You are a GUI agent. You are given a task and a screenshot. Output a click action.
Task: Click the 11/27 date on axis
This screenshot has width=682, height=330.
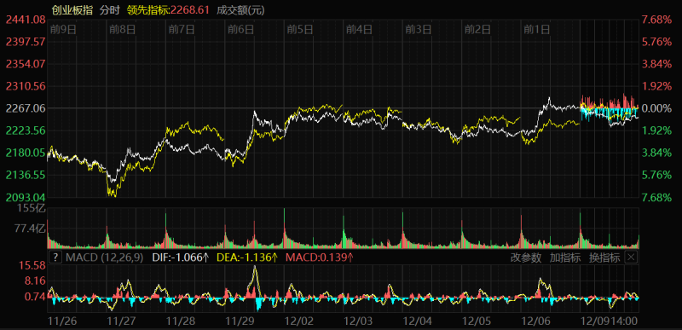pos(120,321)
